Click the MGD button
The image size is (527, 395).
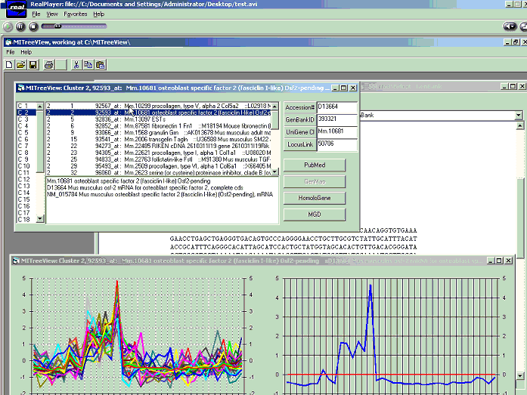[315, 214]
